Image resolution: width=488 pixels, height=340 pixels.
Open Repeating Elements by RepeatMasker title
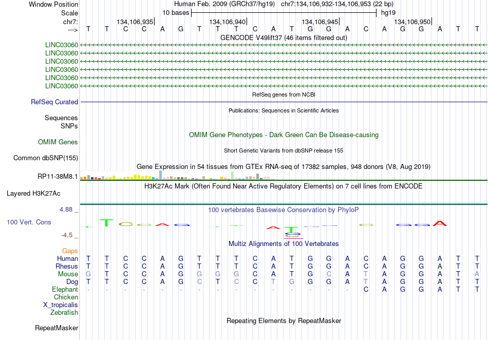[284, 320]
